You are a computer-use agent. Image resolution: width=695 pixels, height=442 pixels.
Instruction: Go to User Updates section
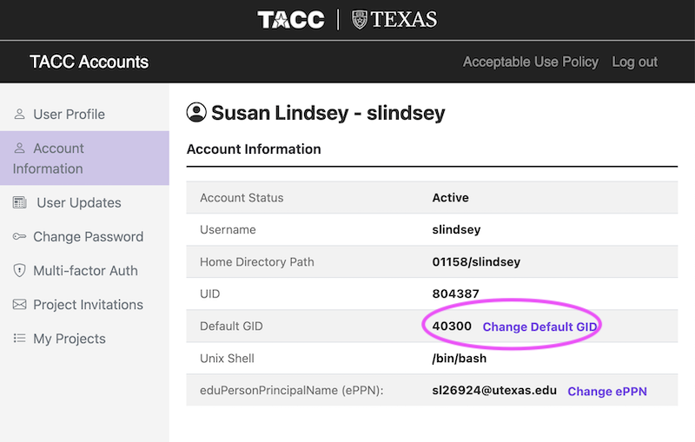tap(79, 202)
